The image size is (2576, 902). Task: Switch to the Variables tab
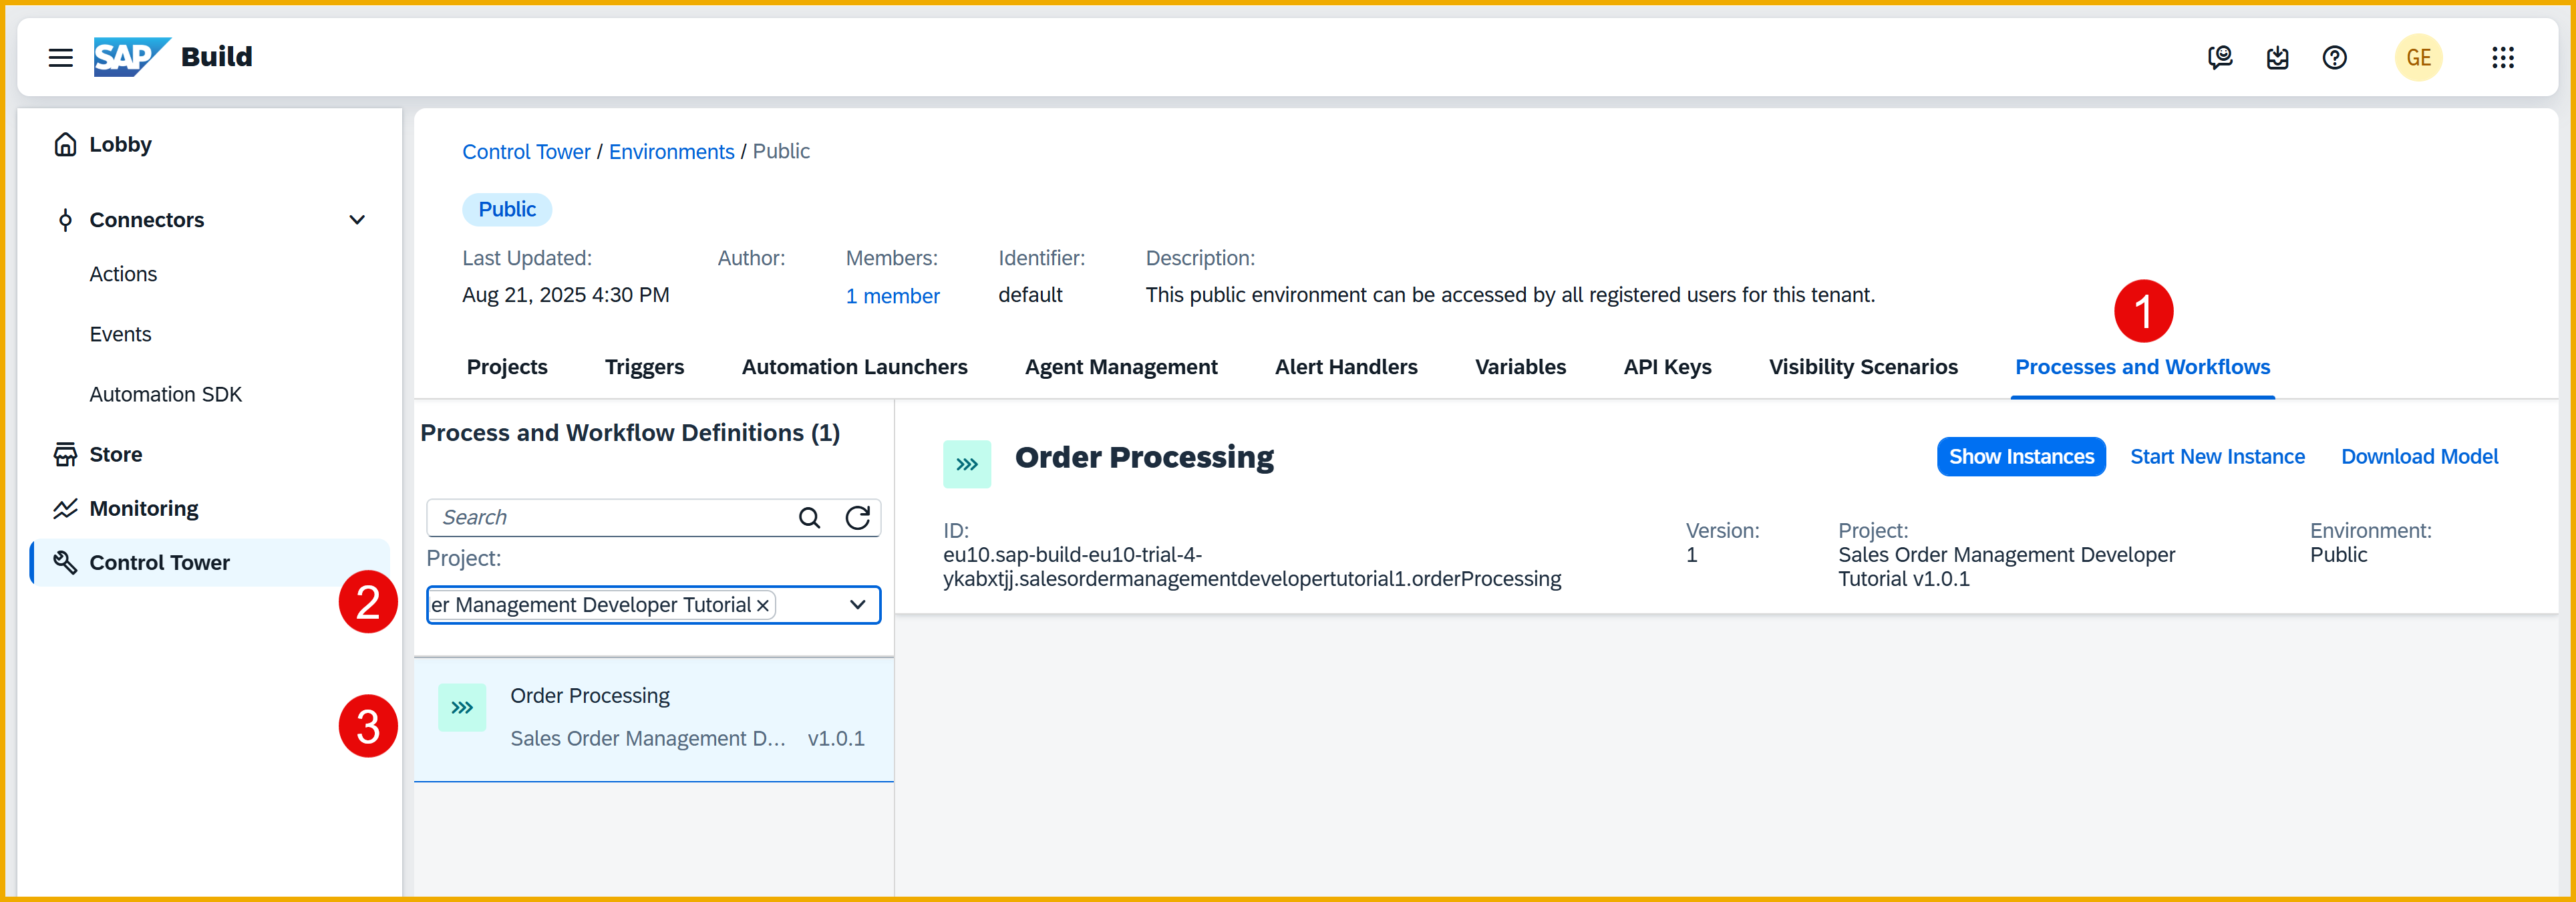(x=1520, y=367)
